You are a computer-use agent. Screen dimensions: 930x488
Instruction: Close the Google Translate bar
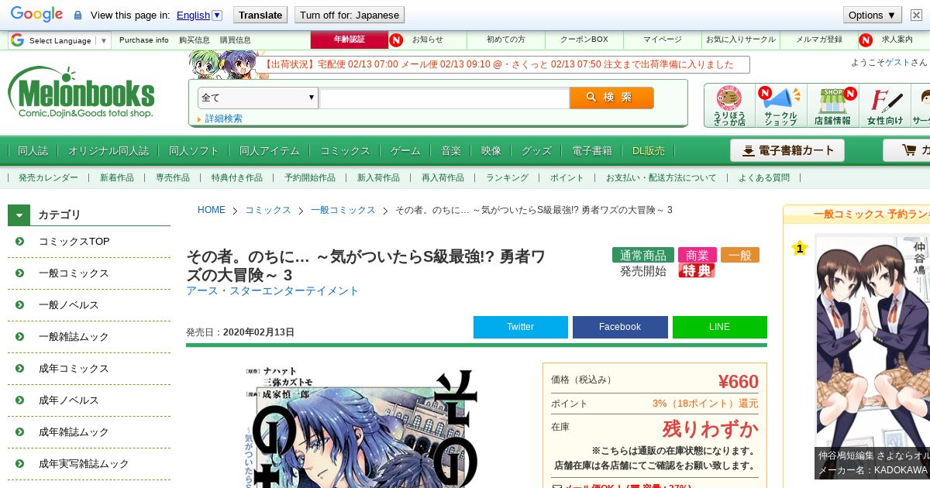point(916,15)
